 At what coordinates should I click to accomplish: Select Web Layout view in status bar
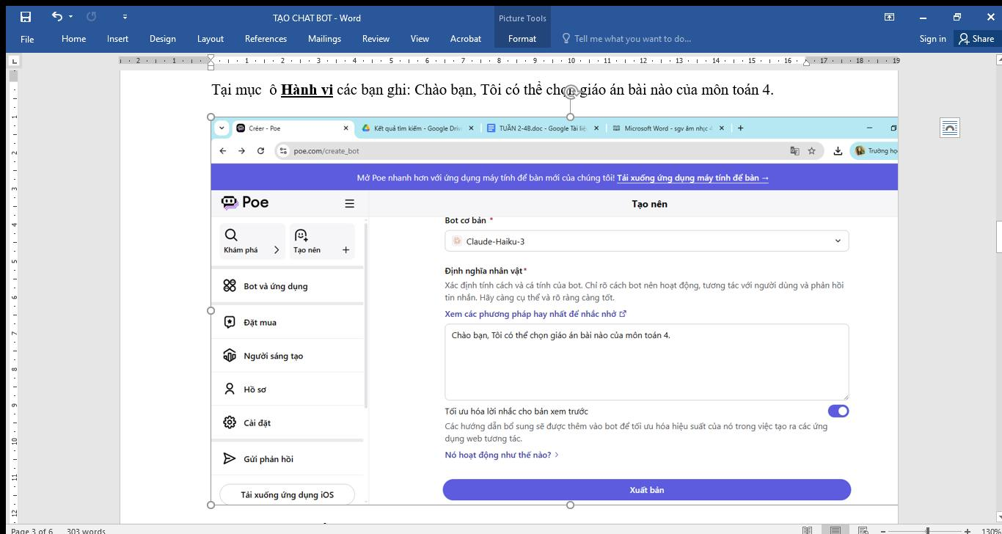tap(863, 530)
